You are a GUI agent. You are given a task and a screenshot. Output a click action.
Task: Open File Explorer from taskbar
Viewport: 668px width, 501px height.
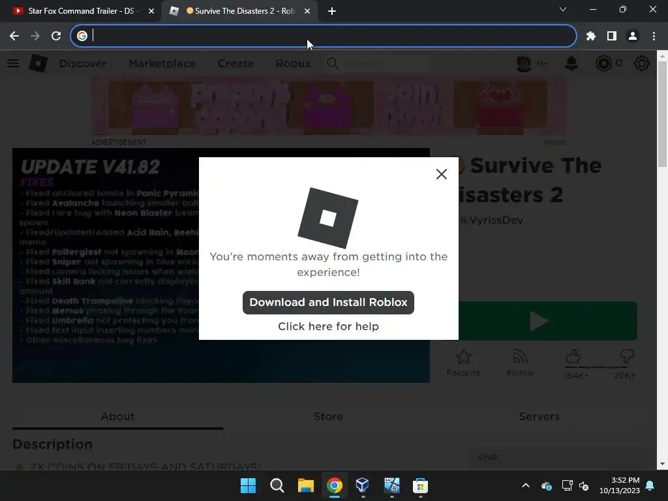(x=305, y=485)
